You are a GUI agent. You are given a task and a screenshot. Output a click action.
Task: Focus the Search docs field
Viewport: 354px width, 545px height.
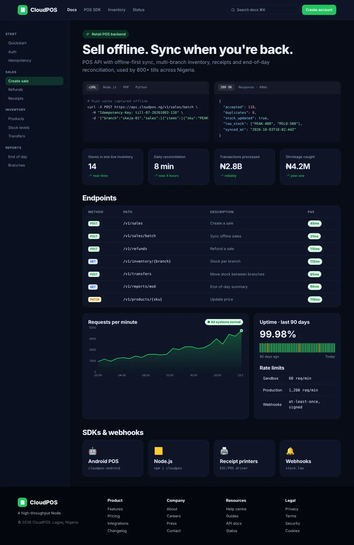coord(263,10)
